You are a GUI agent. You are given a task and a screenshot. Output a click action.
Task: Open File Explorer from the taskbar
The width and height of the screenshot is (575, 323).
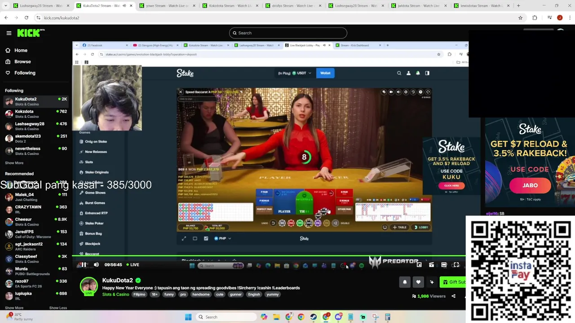[x=276, y=317]
